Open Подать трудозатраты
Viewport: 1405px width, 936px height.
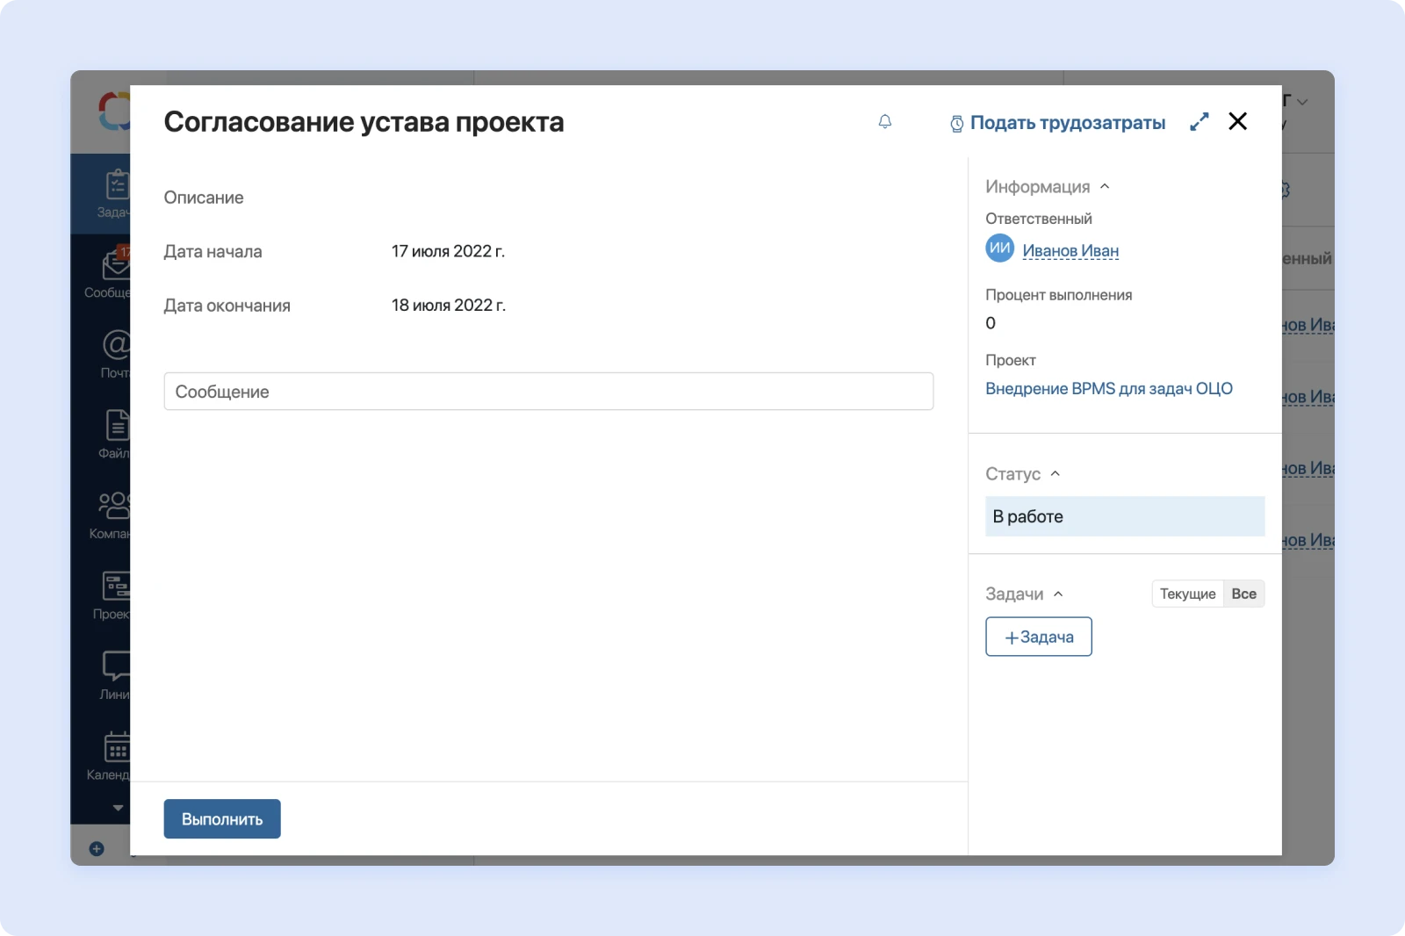(1067, 123)
